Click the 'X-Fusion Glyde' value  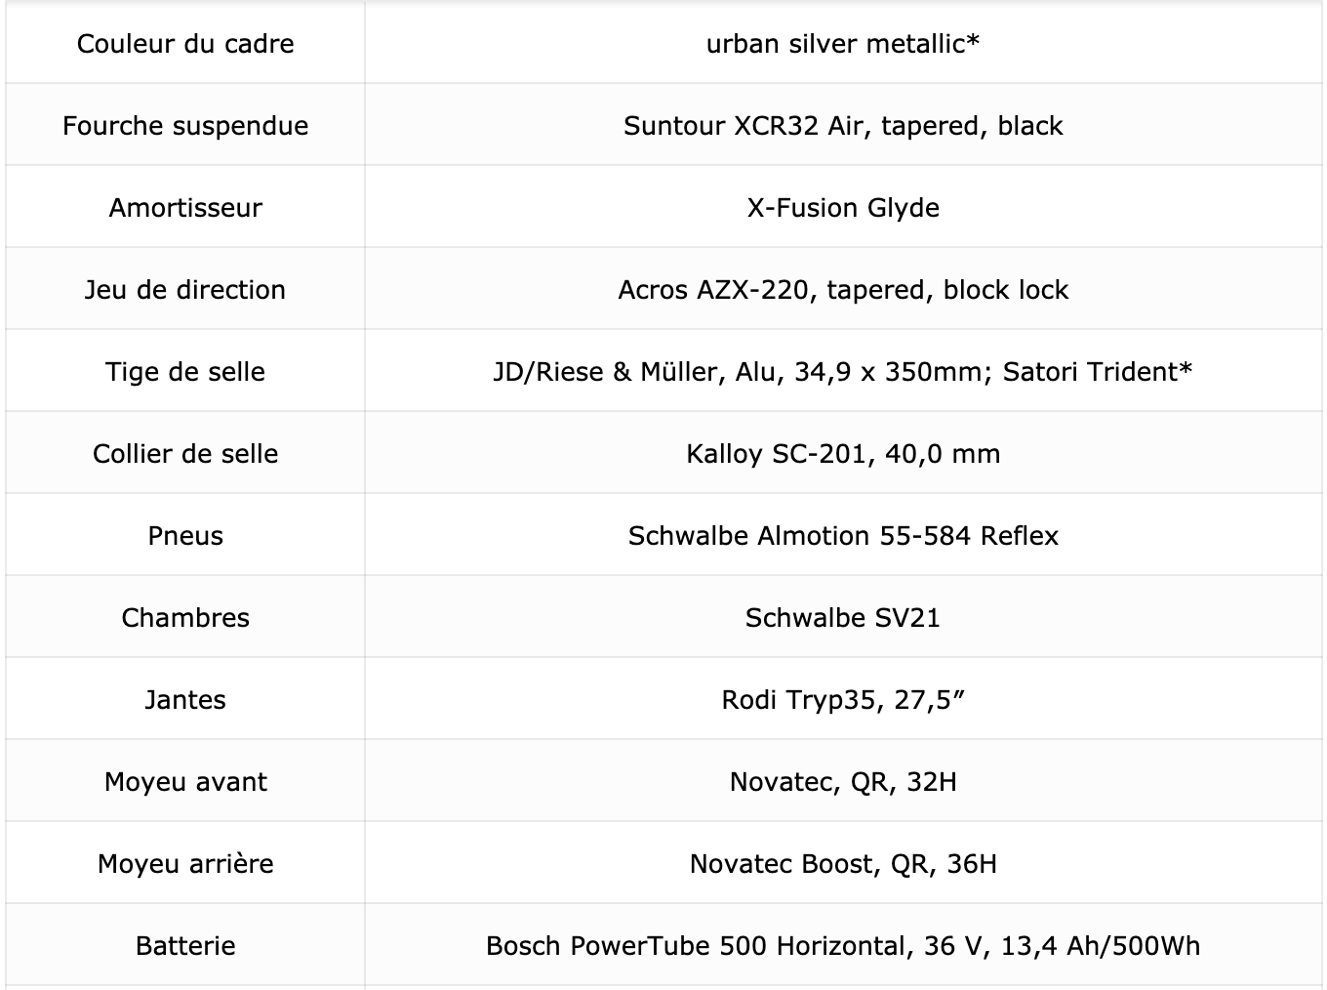(843, 207)
